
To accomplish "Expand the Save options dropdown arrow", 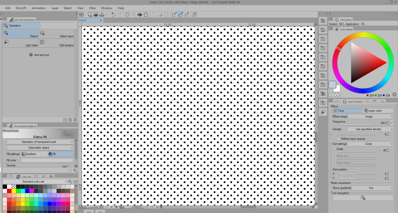I will coord(106,14).
